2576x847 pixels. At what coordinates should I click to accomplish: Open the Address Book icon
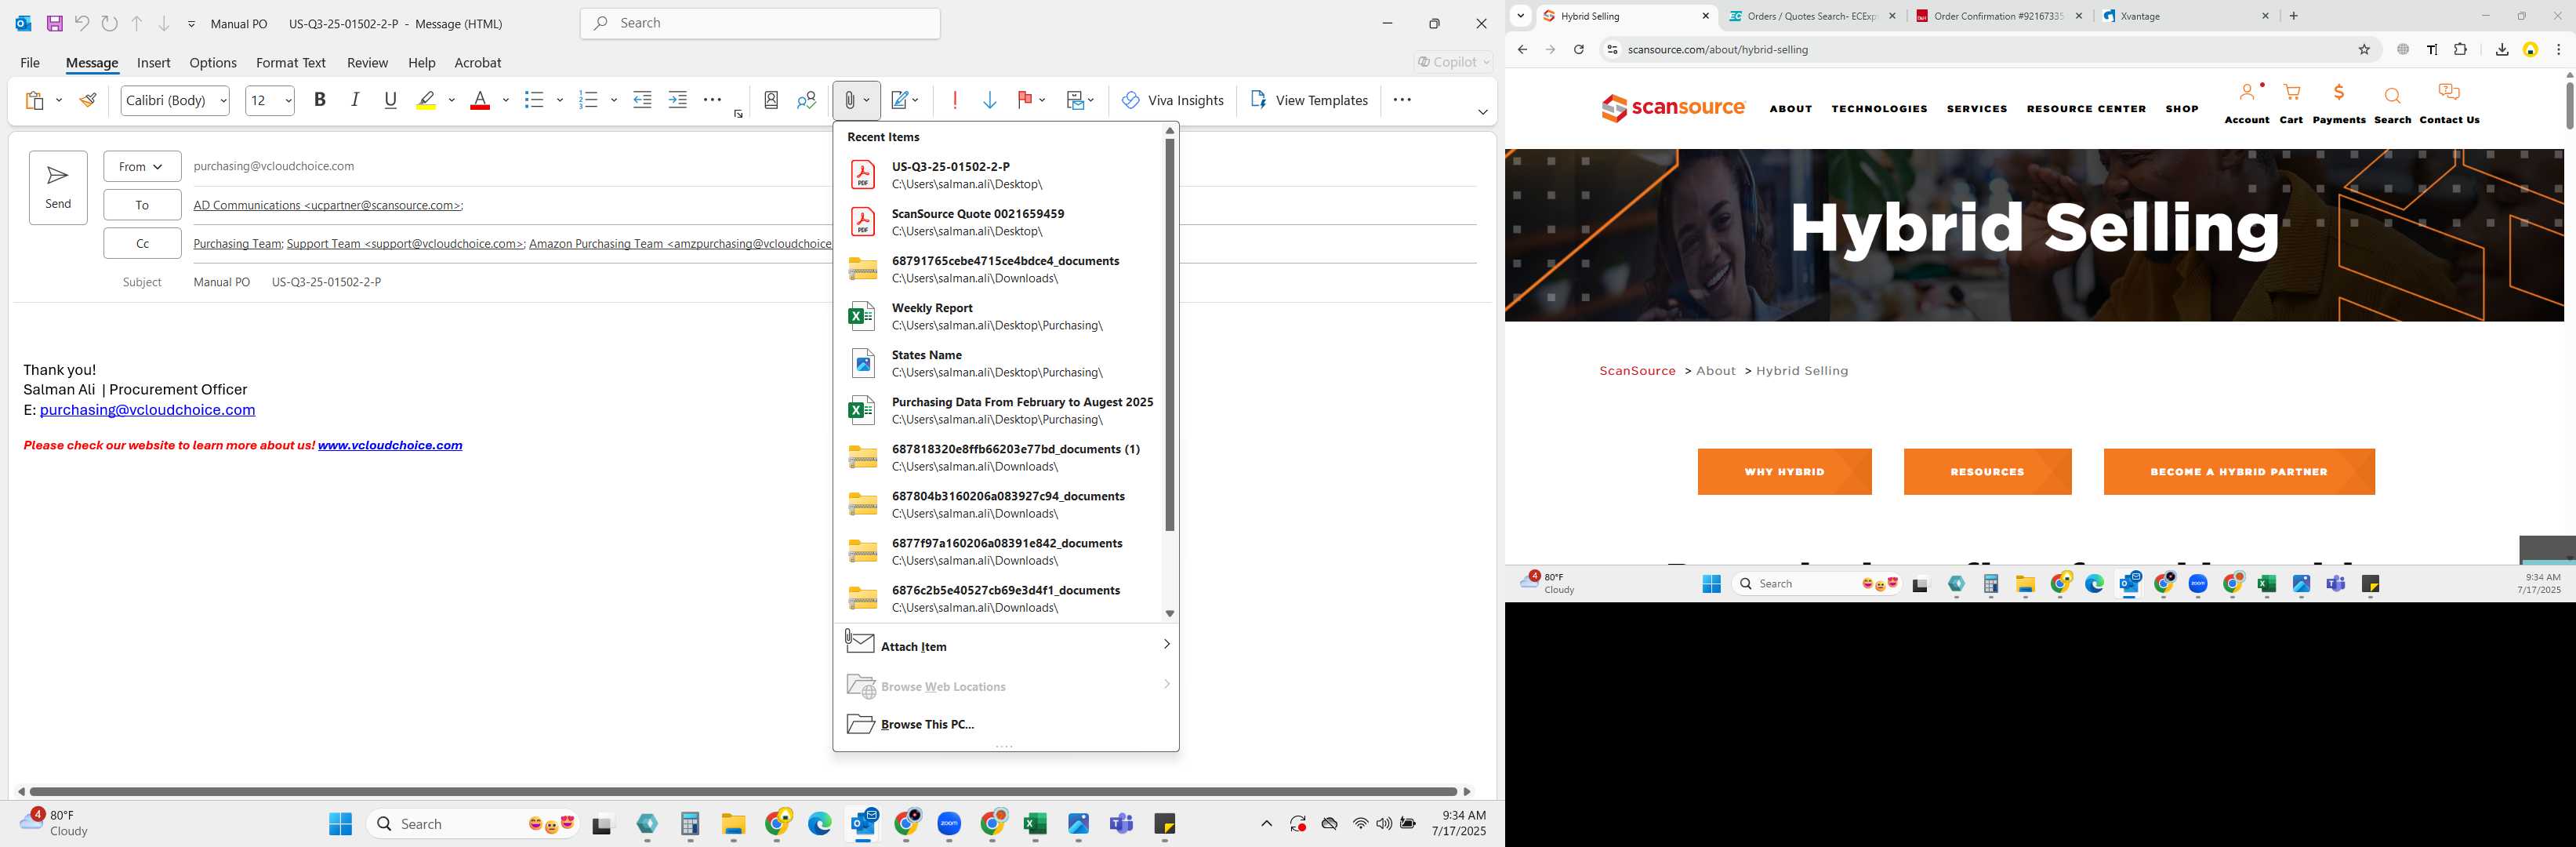point(771,100)
